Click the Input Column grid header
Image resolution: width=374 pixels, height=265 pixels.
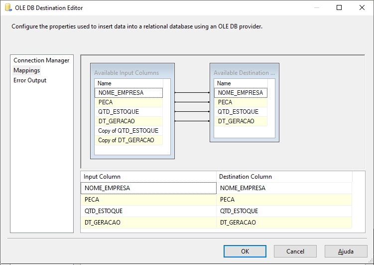coord(148,177)
